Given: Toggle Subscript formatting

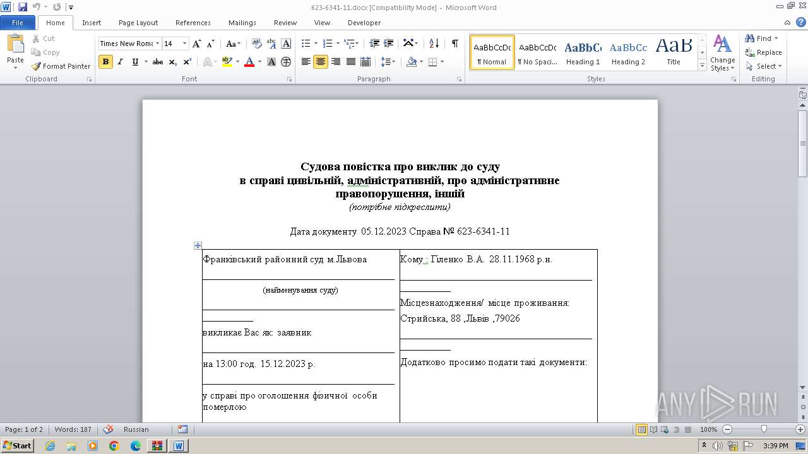Looking at the screenshot, I should [x=172, y=62].
